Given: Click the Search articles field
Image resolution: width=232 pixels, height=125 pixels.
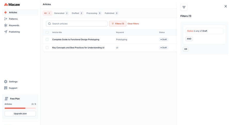Looking at the screenshot, I should click(77, 24).
